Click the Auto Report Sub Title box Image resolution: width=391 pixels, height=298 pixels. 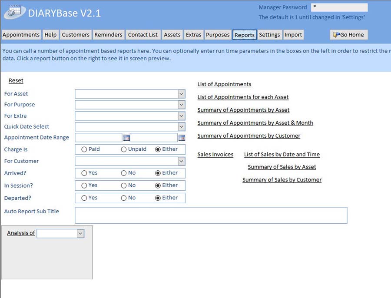pos(211,215)
